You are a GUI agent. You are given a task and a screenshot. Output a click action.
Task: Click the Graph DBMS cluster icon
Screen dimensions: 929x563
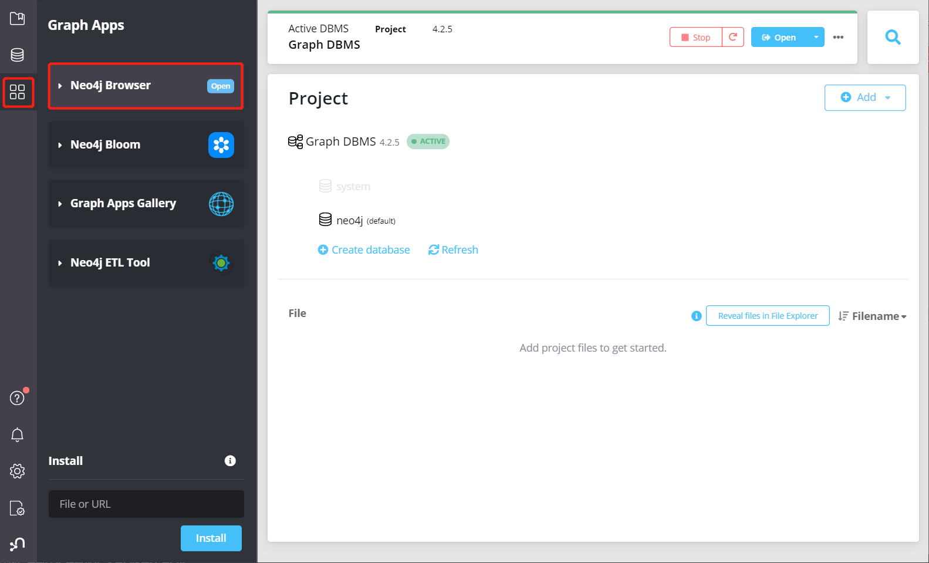[x=295, y=141]
